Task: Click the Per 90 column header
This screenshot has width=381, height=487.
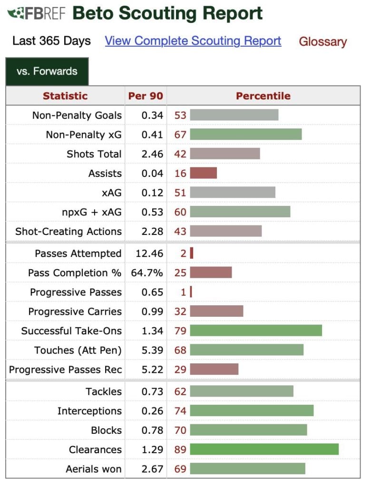Action: pyautogui.click(x=146, y=96)
